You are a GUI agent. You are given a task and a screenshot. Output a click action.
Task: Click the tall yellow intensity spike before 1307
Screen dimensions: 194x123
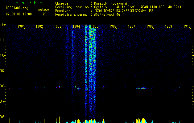126,118
